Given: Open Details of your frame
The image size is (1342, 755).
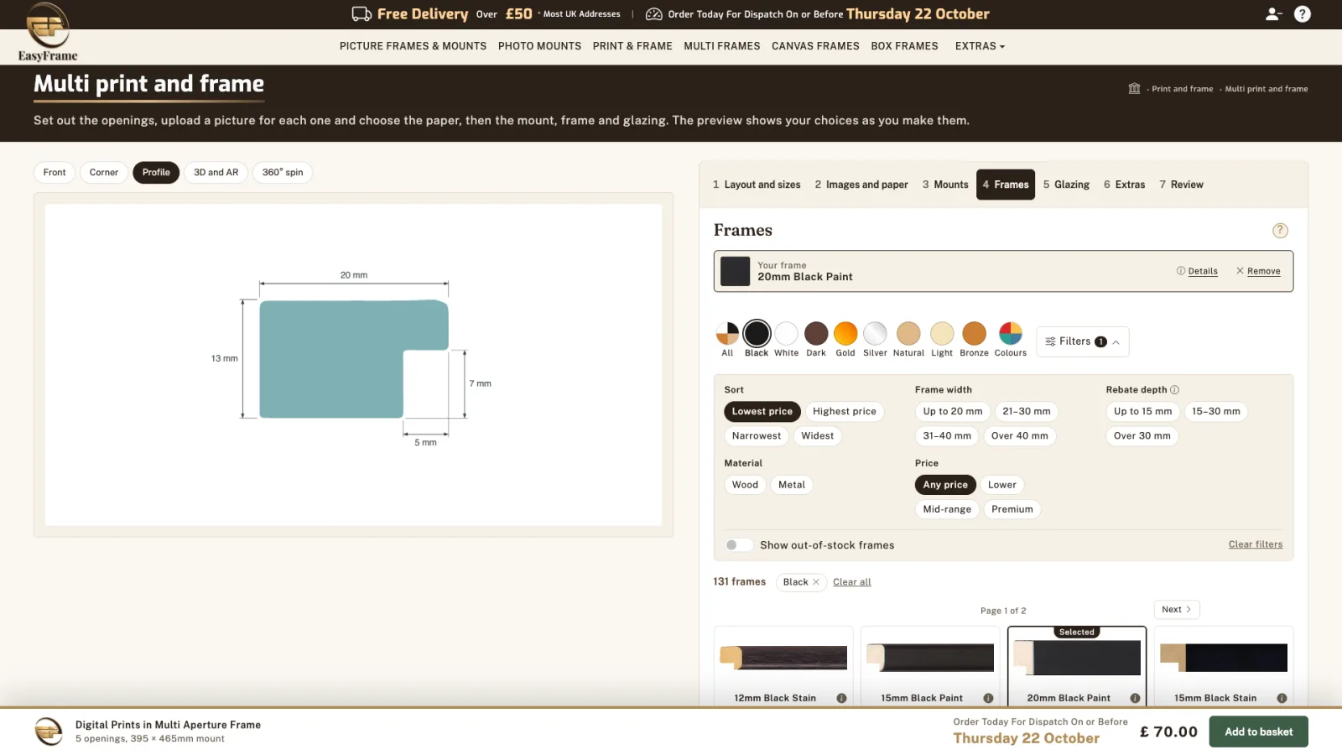Looking at the screenshot, I should (x=1197, y=271).
